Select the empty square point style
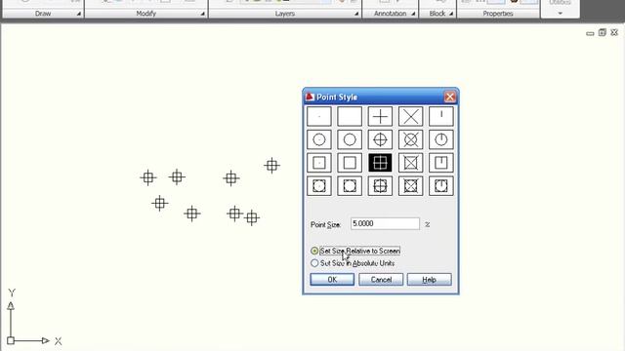 [350, 163]
